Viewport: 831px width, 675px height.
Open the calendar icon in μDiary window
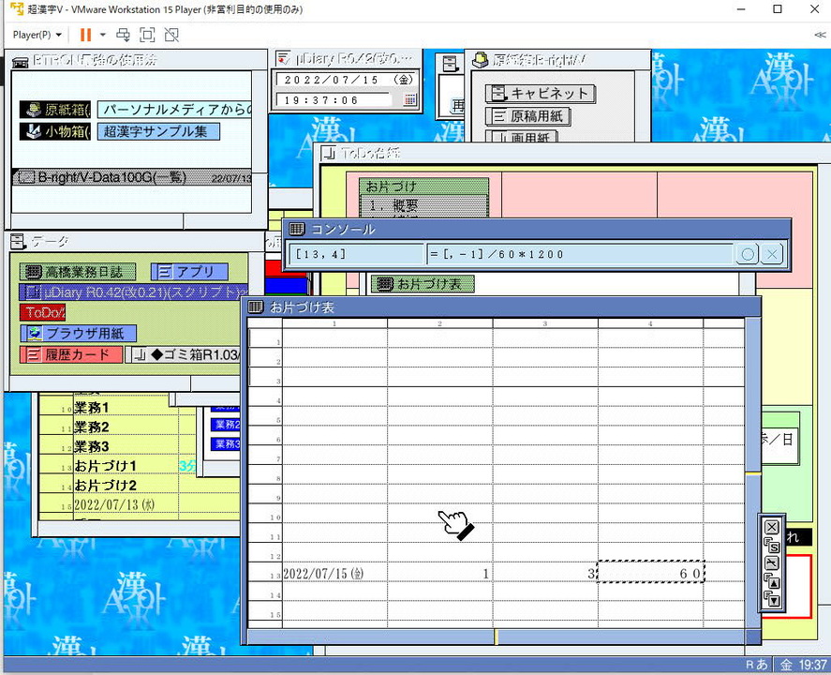410,99
